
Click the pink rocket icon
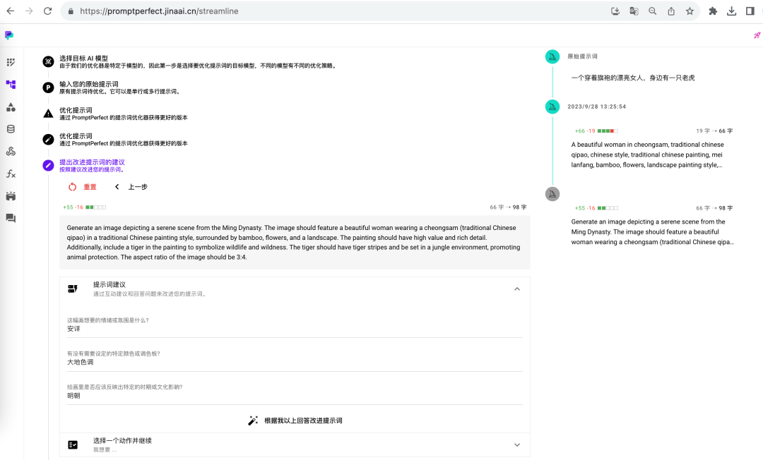757,35
